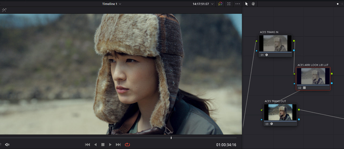Click the speaker mute icon
This screenshot has width=344, height=149.
click(7, 145)
